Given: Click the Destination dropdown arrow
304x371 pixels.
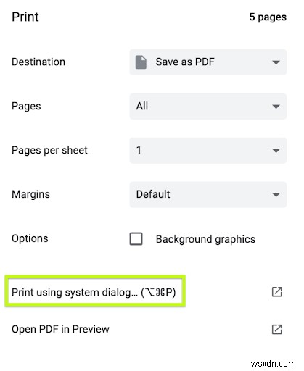Looking at the screenshot, I should click(276, 62).
